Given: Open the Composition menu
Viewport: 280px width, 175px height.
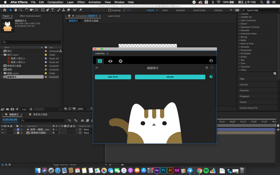Looking at the screenshot, I should point(55,2).
